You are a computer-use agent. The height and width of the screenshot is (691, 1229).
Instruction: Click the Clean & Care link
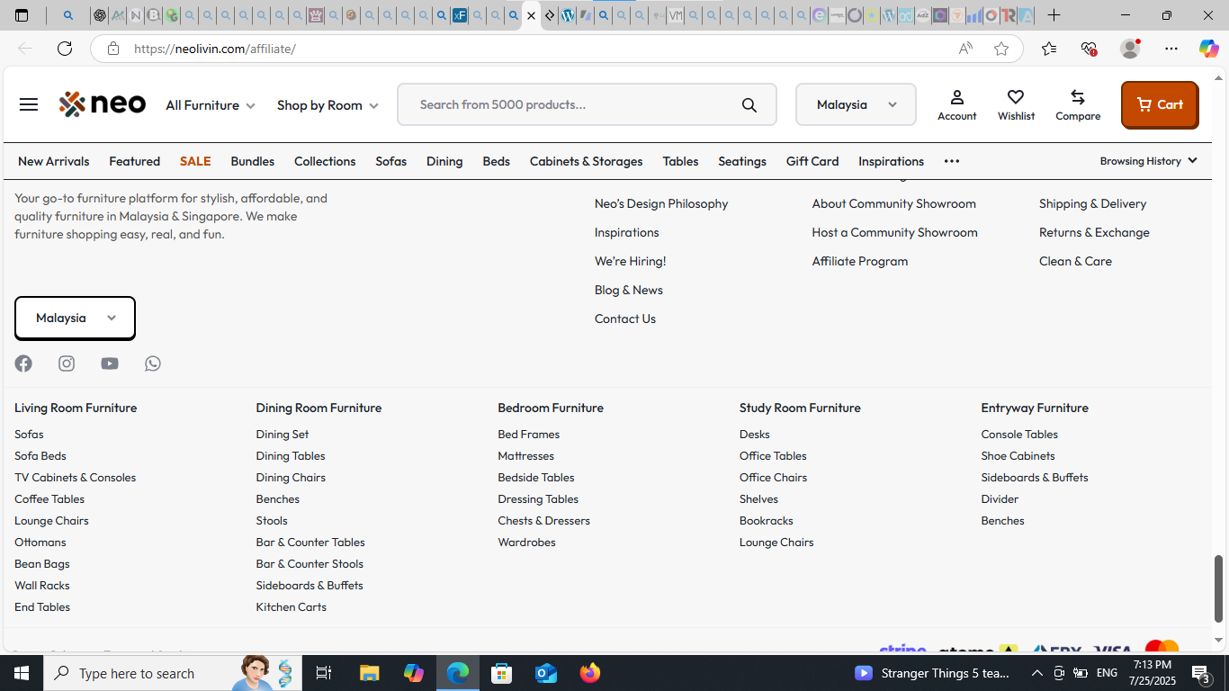pyautogui.click(x=1075, y=261)
